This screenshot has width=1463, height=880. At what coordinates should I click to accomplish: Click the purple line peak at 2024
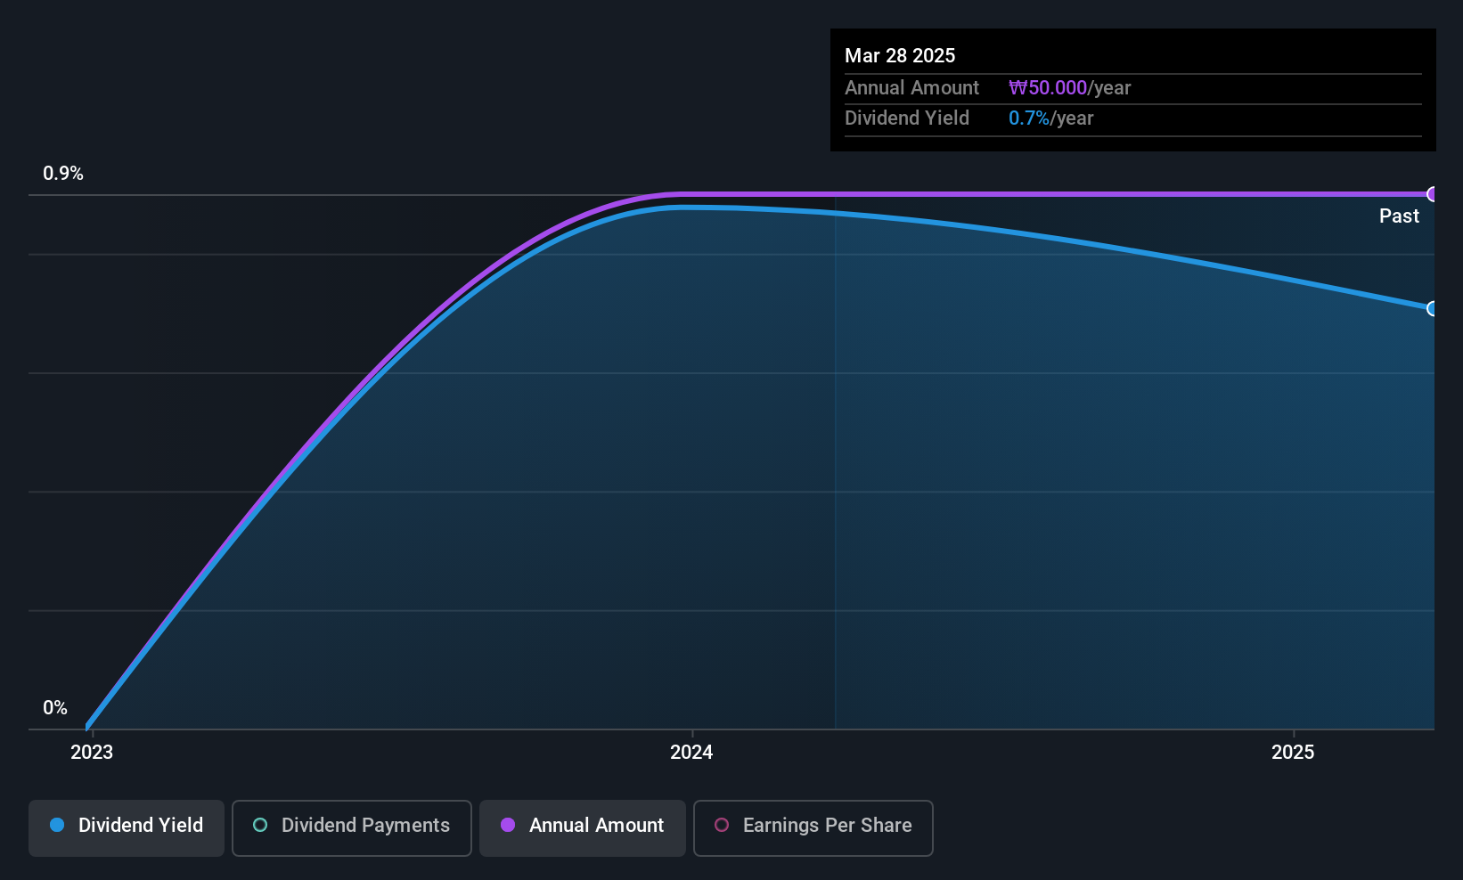(x=682, y=194)
